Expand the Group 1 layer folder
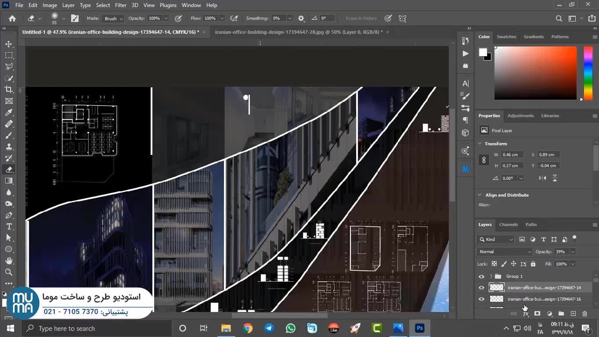Image resolution: width=599 pixels, height=337 pixels. coord(491,276)
